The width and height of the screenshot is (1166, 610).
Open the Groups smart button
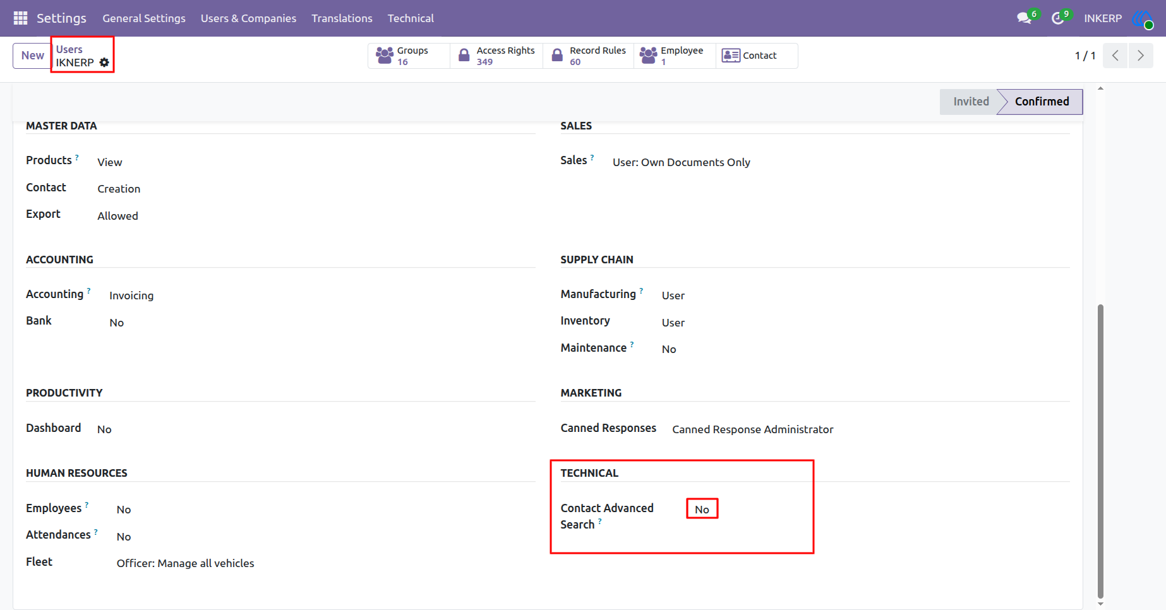click(409, 56)
